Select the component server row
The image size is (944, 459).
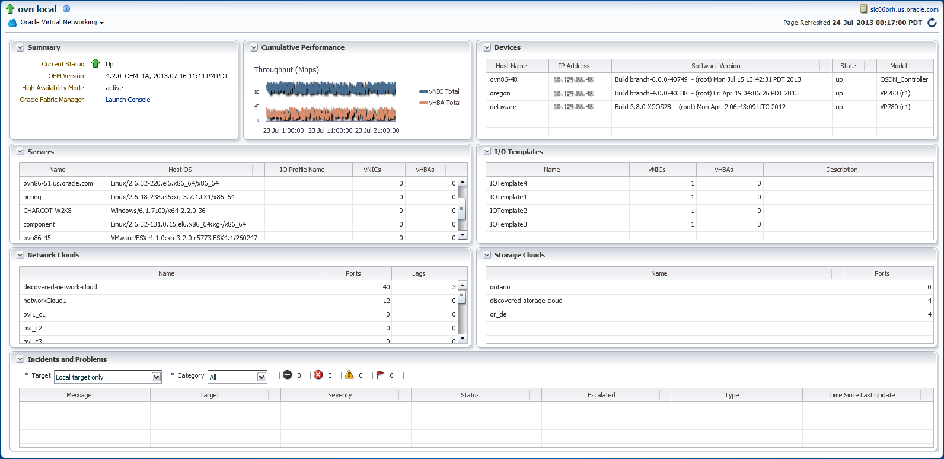tap(239, 224)
